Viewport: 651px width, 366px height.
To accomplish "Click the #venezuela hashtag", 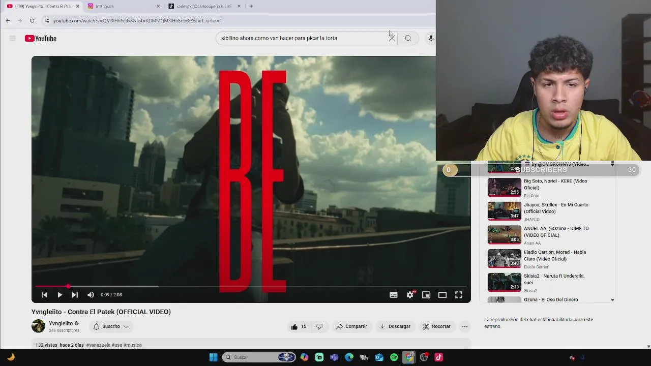I will pos(98,345).
